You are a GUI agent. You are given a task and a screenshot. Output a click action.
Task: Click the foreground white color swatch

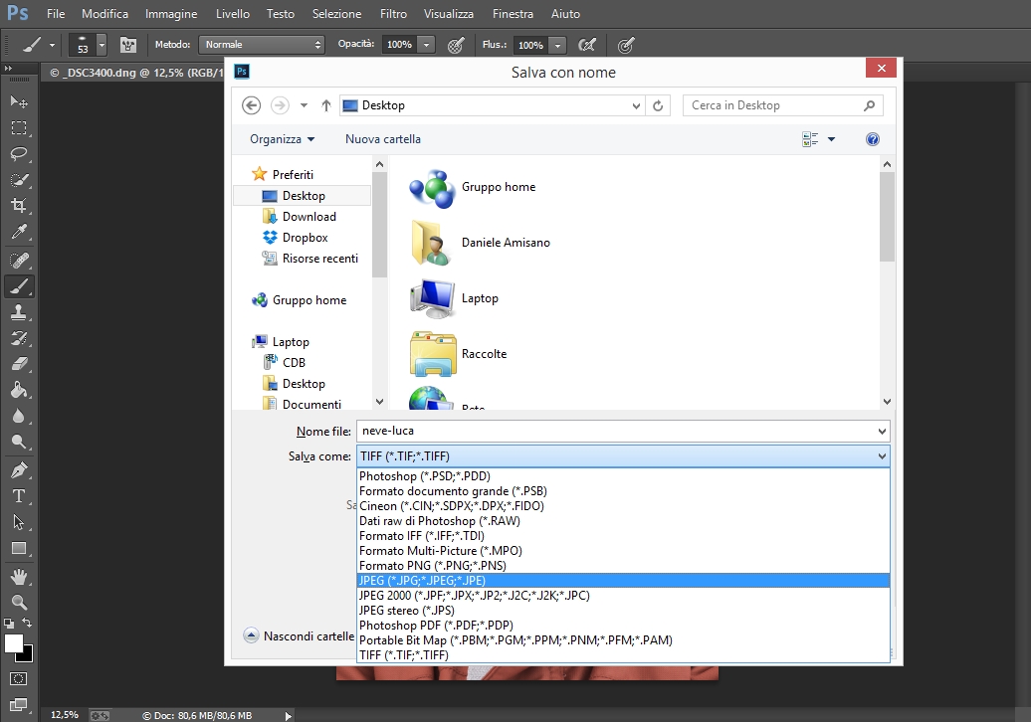pos(13,643)
